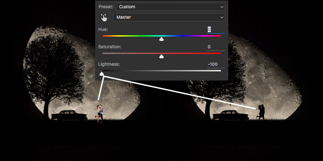This screenshot has height=161, width=323.
Task: Click the Hue value input field
Action: [x=216, y=30]
